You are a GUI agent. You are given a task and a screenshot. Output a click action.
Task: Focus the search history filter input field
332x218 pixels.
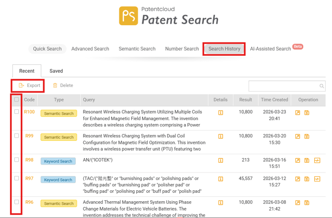click(x=283, y=86)
